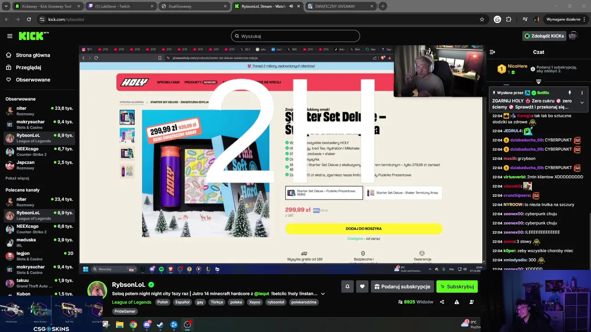Viewport: 591px width, 332px height.
Task: Click the Chrome address bar URL
Action: 66,19
